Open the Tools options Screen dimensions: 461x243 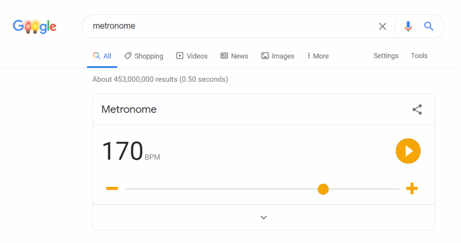coord(419,56)
